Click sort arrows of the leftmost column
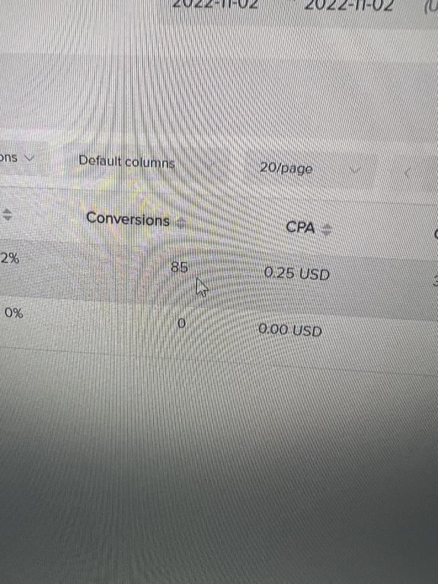The height and width of the screenshot is (584, 438). click(7, 214)
